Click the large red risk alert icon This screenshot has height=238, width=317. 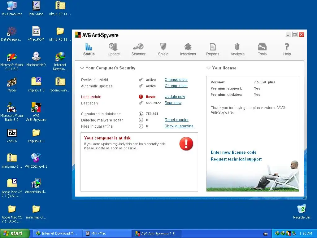pyautogui.click(x=186, y=144)
